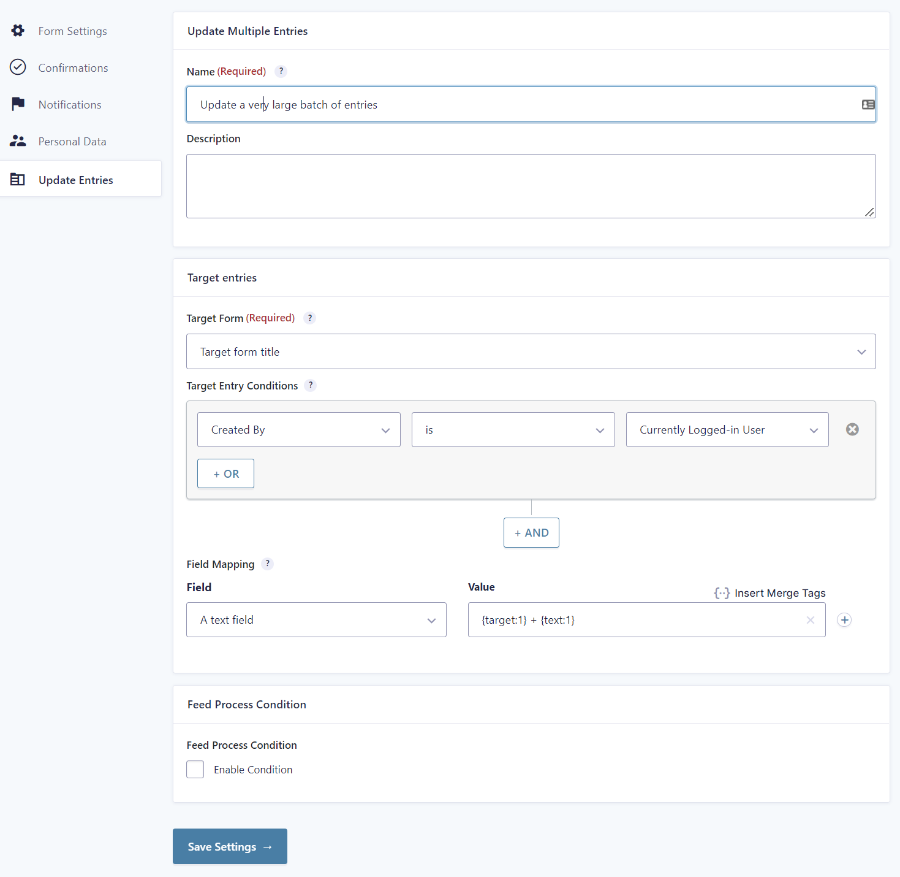Remove the Created By condition row
900x877 pixels.
click(x=852, y=429)
